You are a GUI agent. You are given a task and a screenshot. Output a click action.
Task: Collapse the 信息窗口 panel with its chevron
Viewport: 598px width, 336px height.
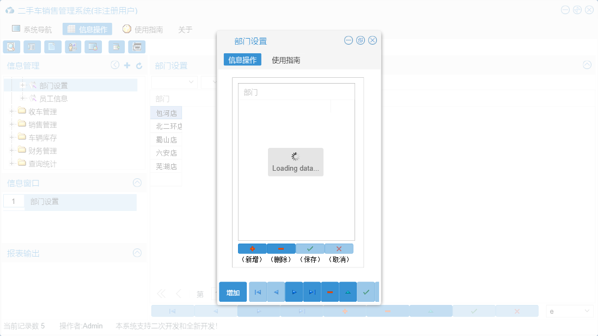137,183
